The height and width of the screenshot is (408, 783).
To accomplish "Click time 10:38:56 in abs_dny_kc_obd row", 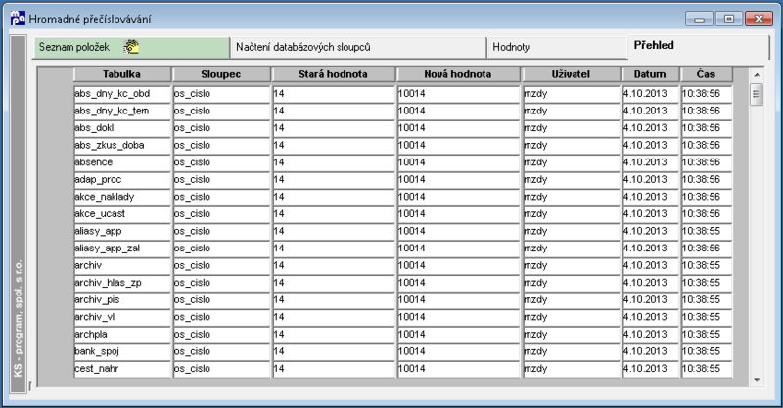I will [707, 94].
